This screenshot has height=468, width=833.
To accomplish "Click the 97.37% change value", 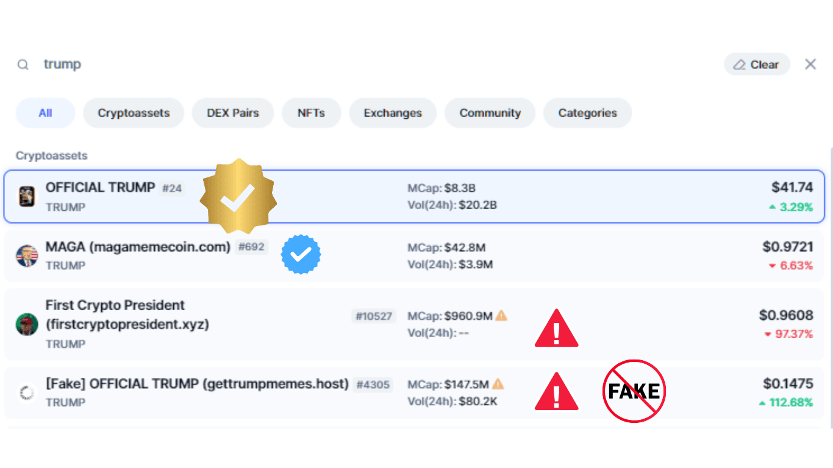I will tap(794, 335).
